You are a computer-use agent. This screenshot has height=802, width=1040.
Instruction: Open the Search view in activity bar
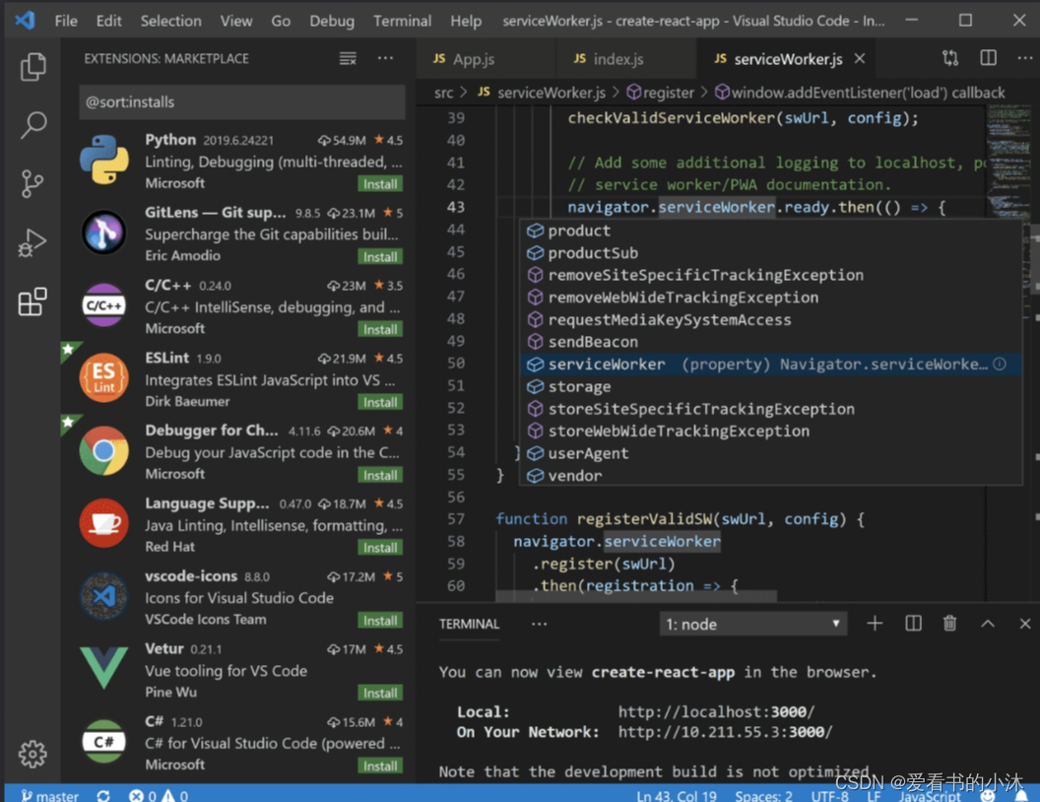[32, 125]
